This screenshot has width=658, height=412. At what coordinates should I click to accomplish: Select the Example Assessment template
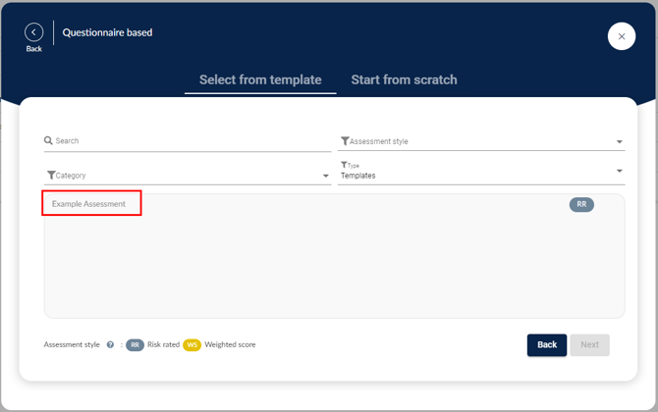(89, 204)
